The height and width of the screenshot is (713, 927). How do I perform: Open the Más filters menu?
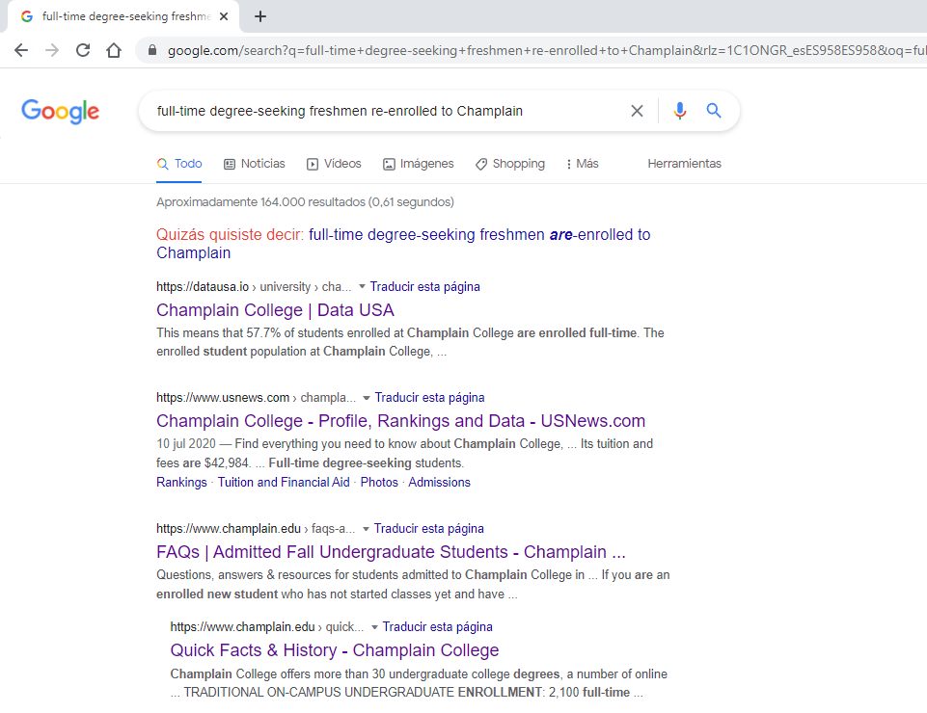(x=582, y=164)
